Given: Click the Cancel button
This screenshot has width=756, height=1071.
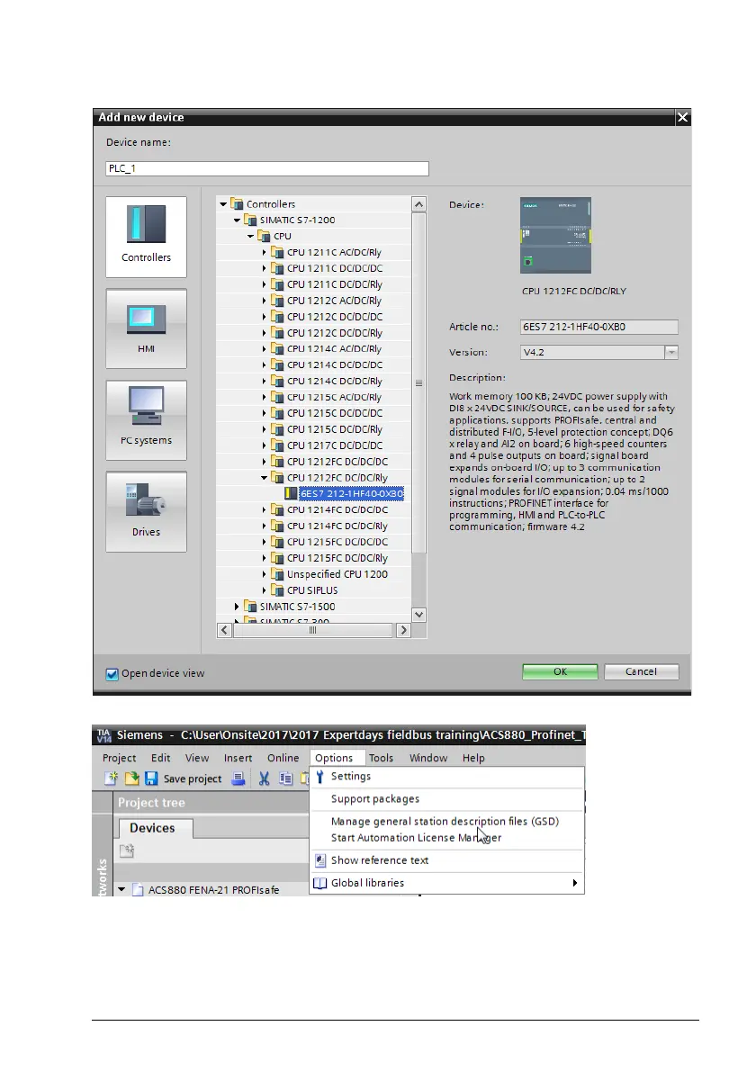Looking at the screenshot, I should click(x=642, y=672).
